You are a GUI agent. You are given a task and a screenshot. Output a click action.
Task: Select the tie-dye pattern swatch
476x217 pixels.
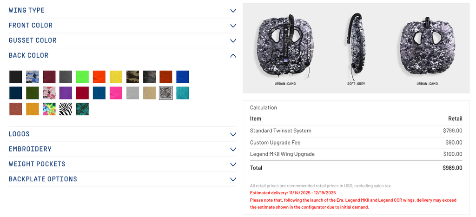[x=49, y=109]
